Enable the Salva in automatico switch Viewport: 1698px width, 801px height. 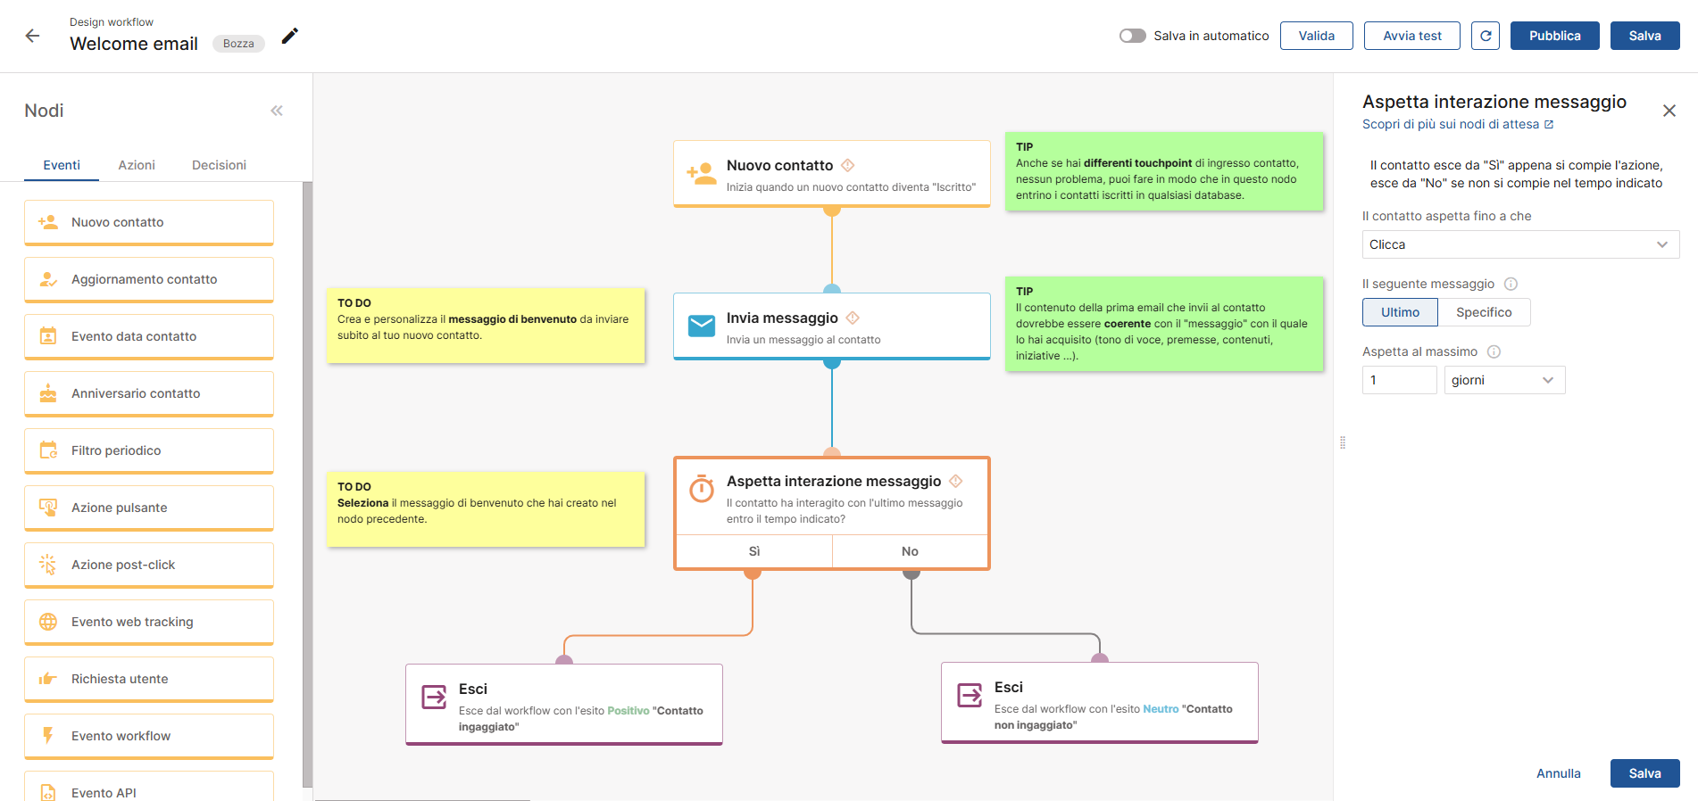coord(1132,36)
